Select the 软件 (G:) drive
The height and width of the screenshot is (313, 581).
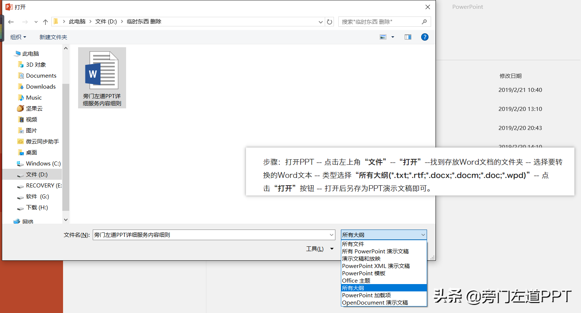pos(37,196)
